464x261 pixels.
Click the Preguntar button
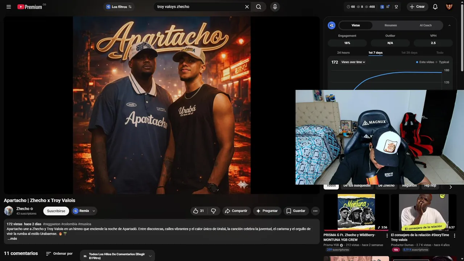point(267,211)
